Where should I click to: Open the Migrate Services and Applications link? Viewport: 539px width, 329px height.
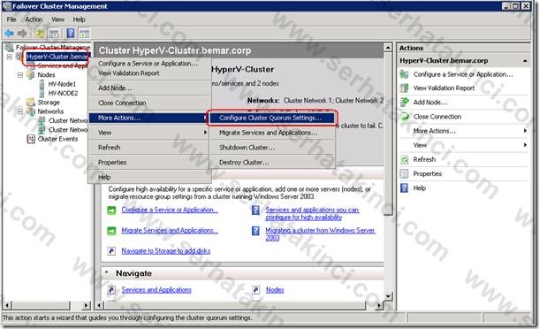(x=170, y=230)
